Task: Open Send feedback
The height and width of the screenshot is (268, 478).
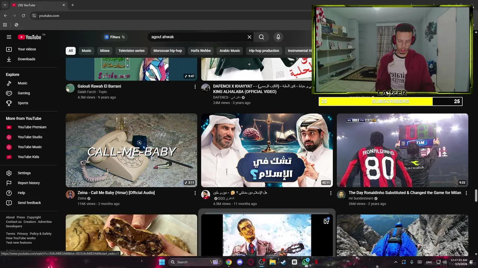Action: pyautogui.click(x=29, y=203)
